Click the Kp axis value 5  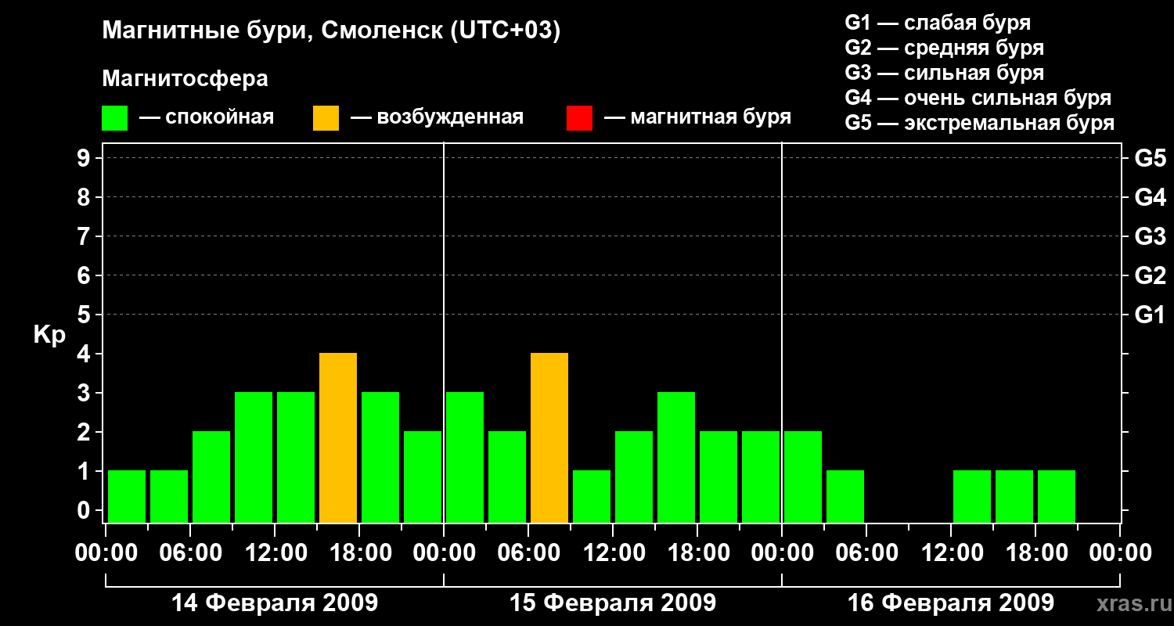[85, 315]
